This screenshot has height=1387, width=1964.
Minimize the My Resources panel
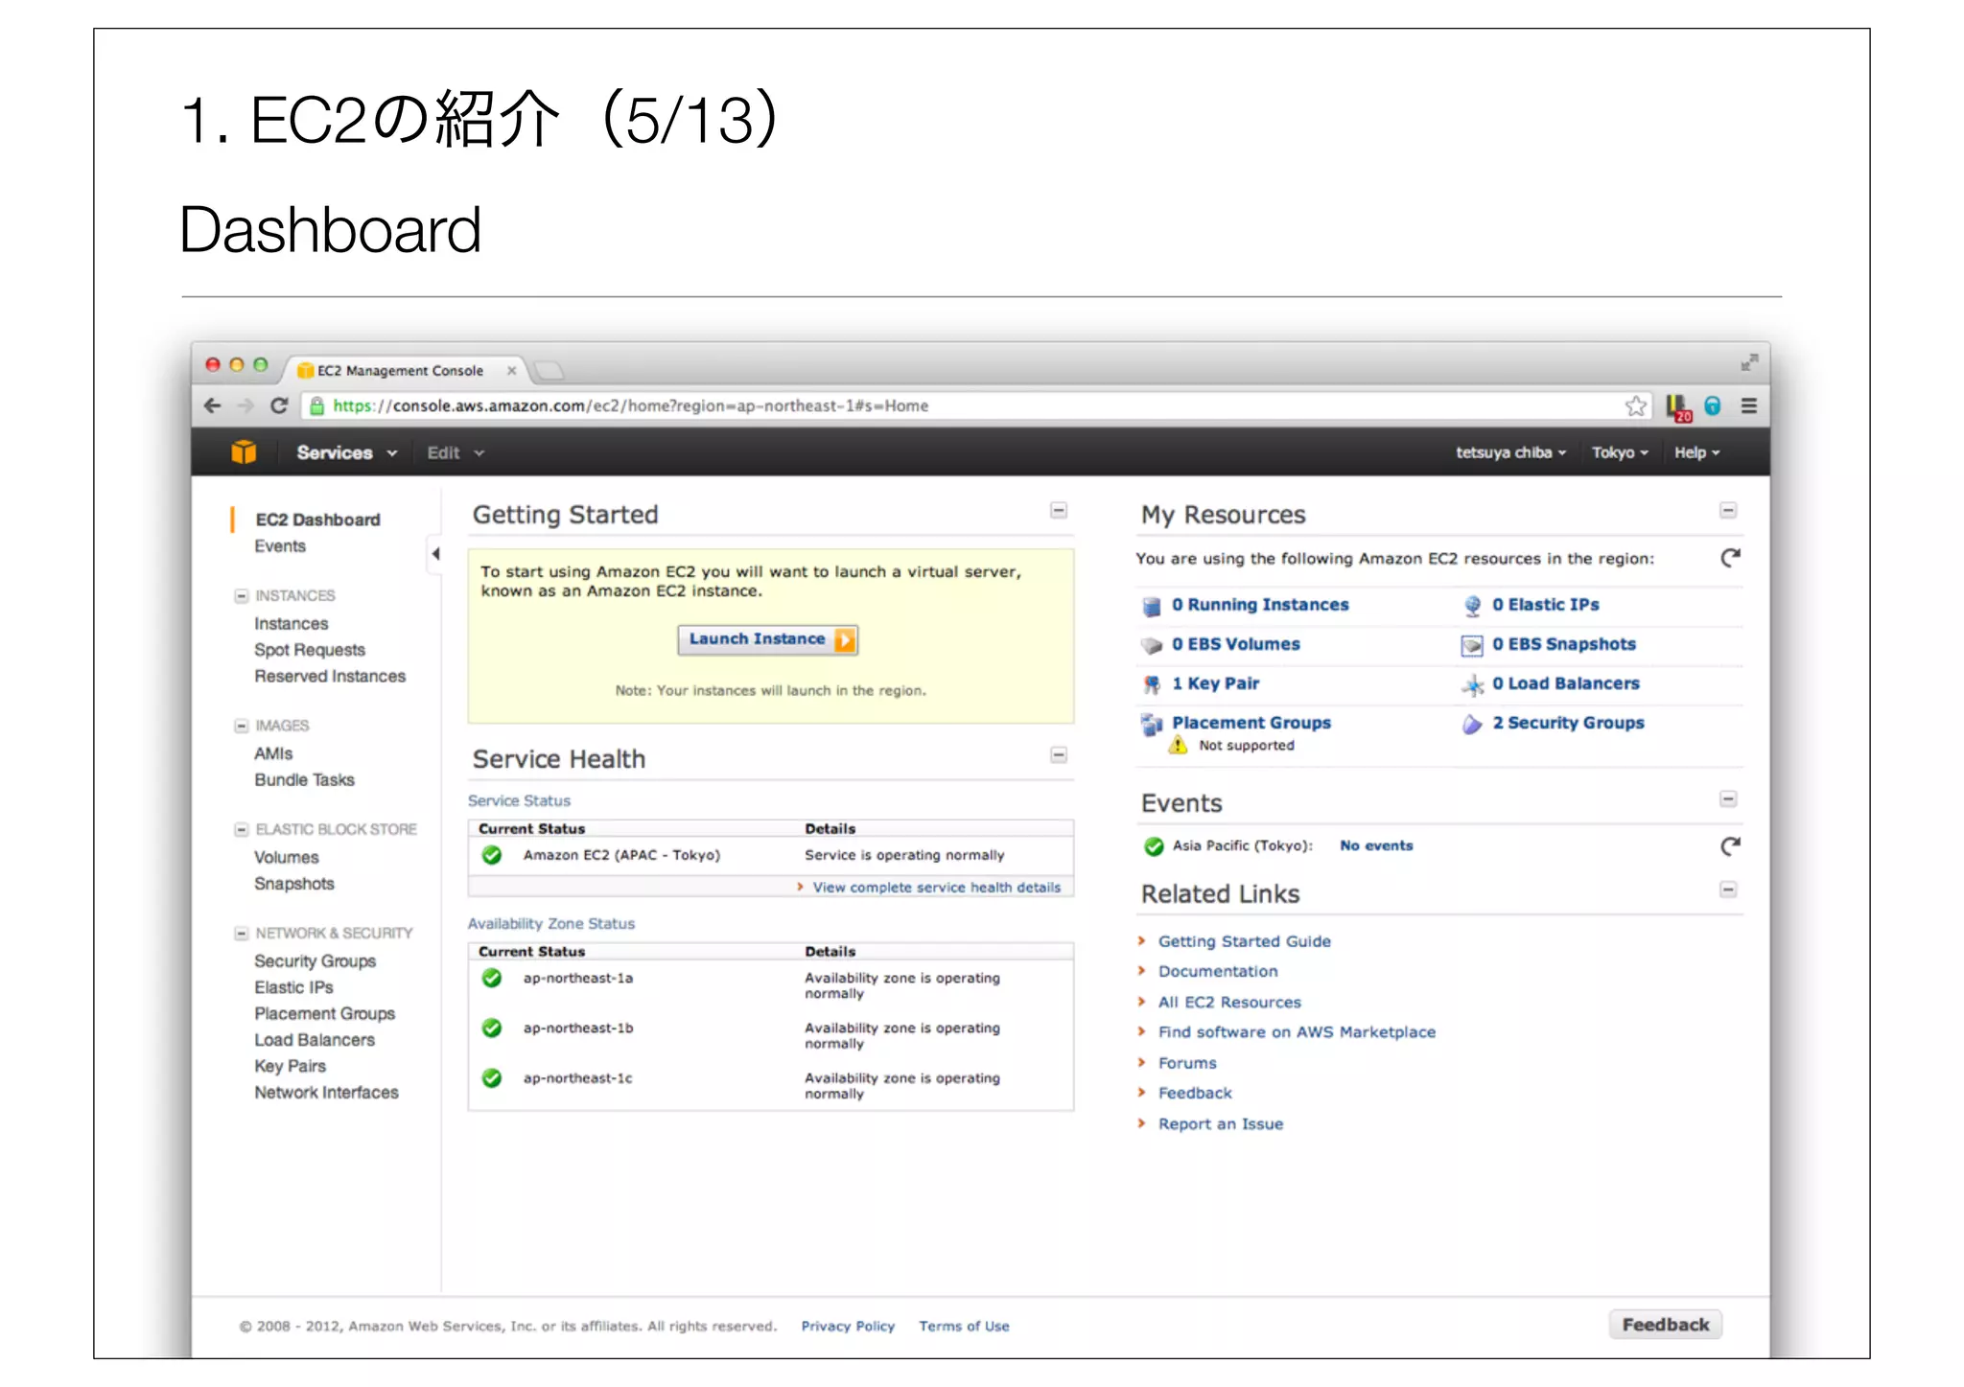coord(1728,511)
